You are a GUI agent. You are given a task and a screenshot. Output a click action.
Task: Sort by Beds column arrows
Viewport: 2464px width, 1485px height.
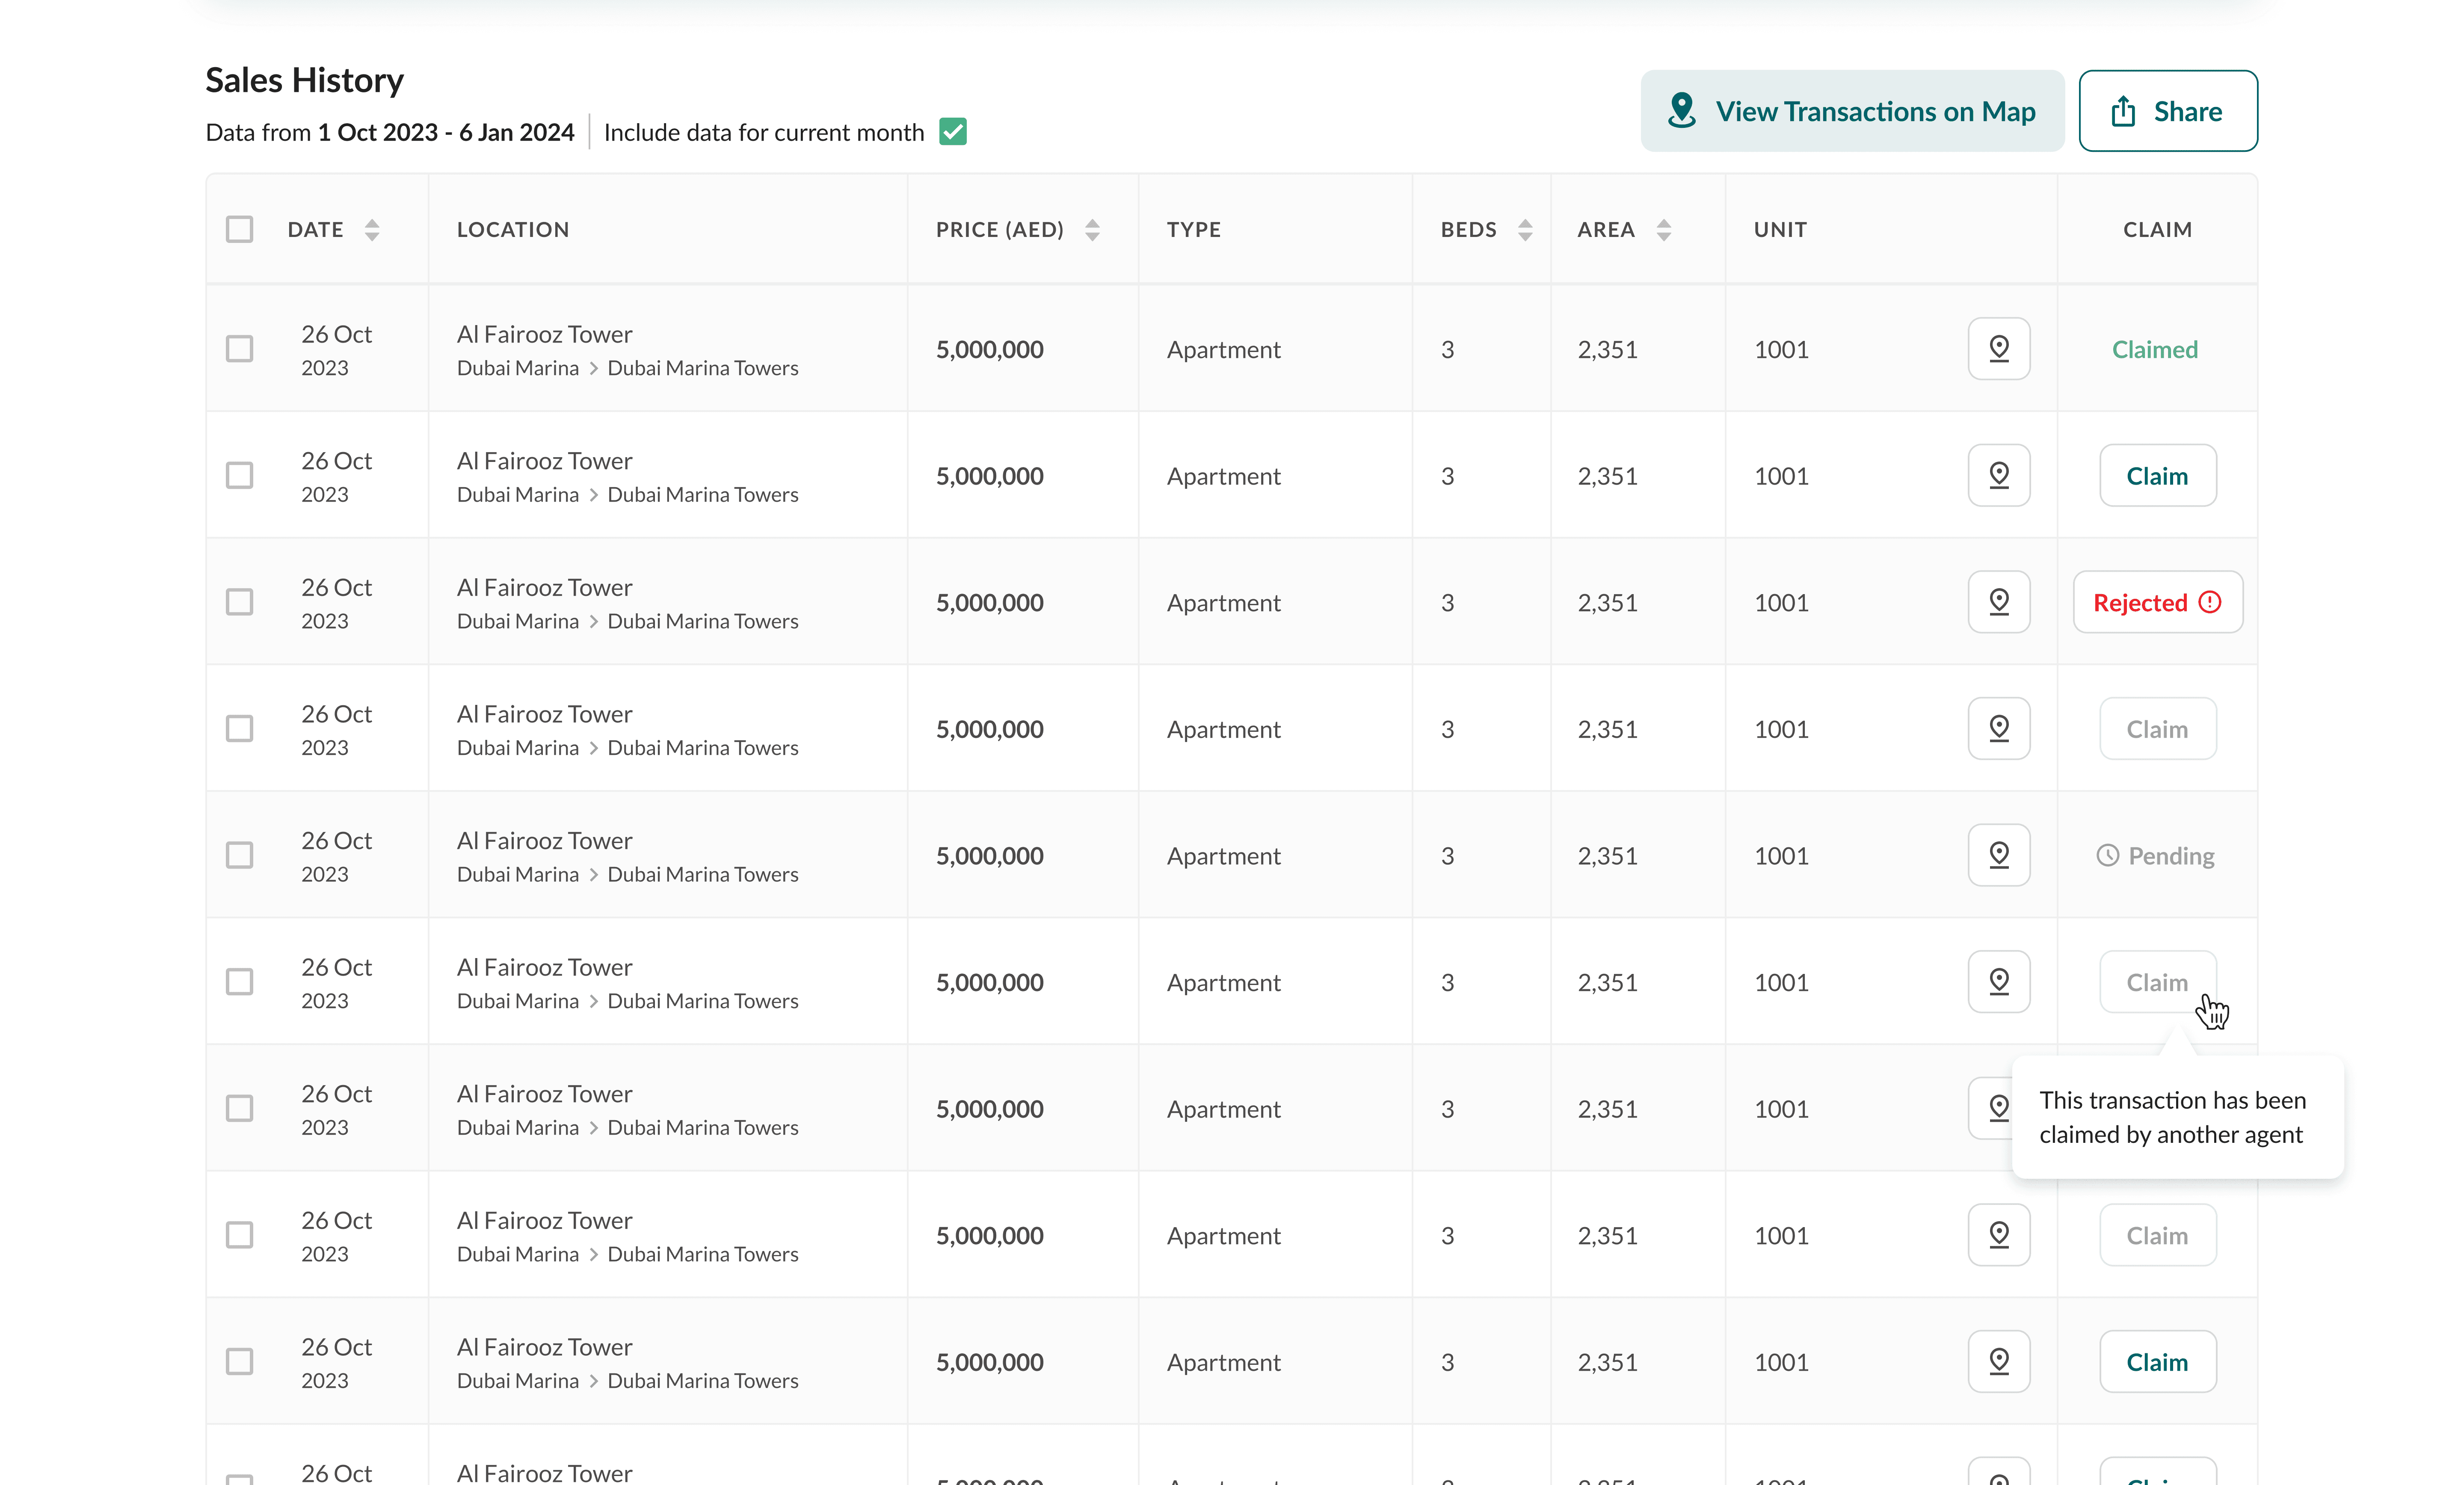click(x=1525, y=230)
